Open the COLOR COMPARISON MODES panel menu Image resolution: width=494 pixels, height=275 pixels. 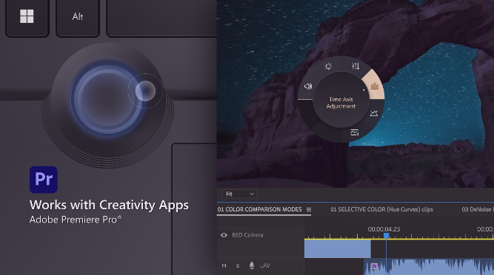coord(309,210)
